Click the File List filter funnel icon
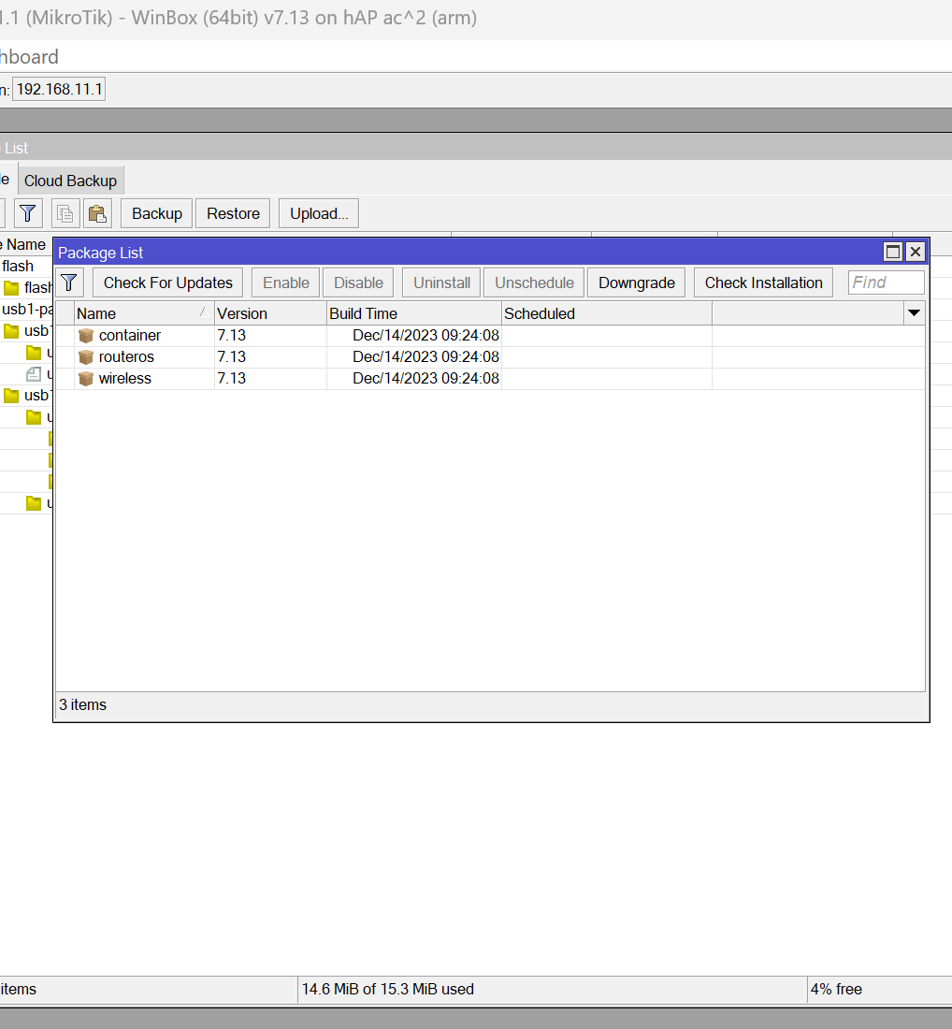The width and height of the screenshot is (952, 1029). (x=27, y=213)
